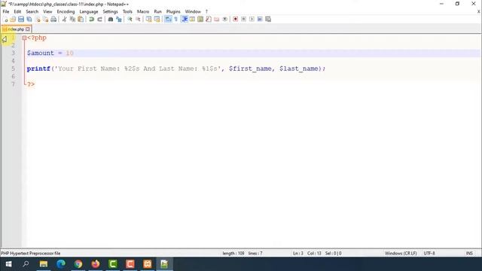Save the recorded macro icon
The height and width of the screenshot is (271, 482).
click(x=268, y=20)
